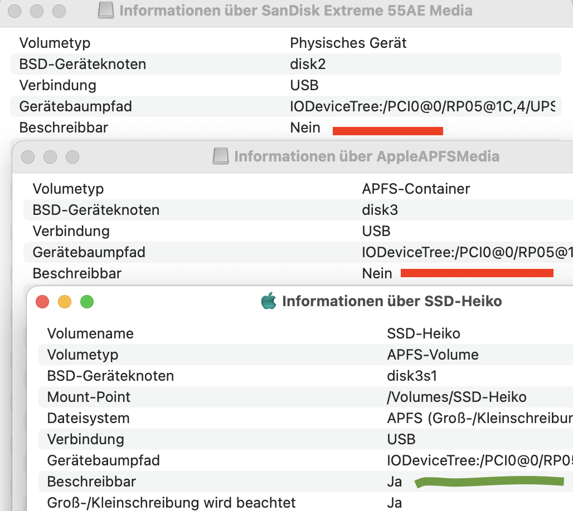Screen dimensions: 573x511
Task: Close the AppleAPFSMedia information window
Action: click(28, 157)
